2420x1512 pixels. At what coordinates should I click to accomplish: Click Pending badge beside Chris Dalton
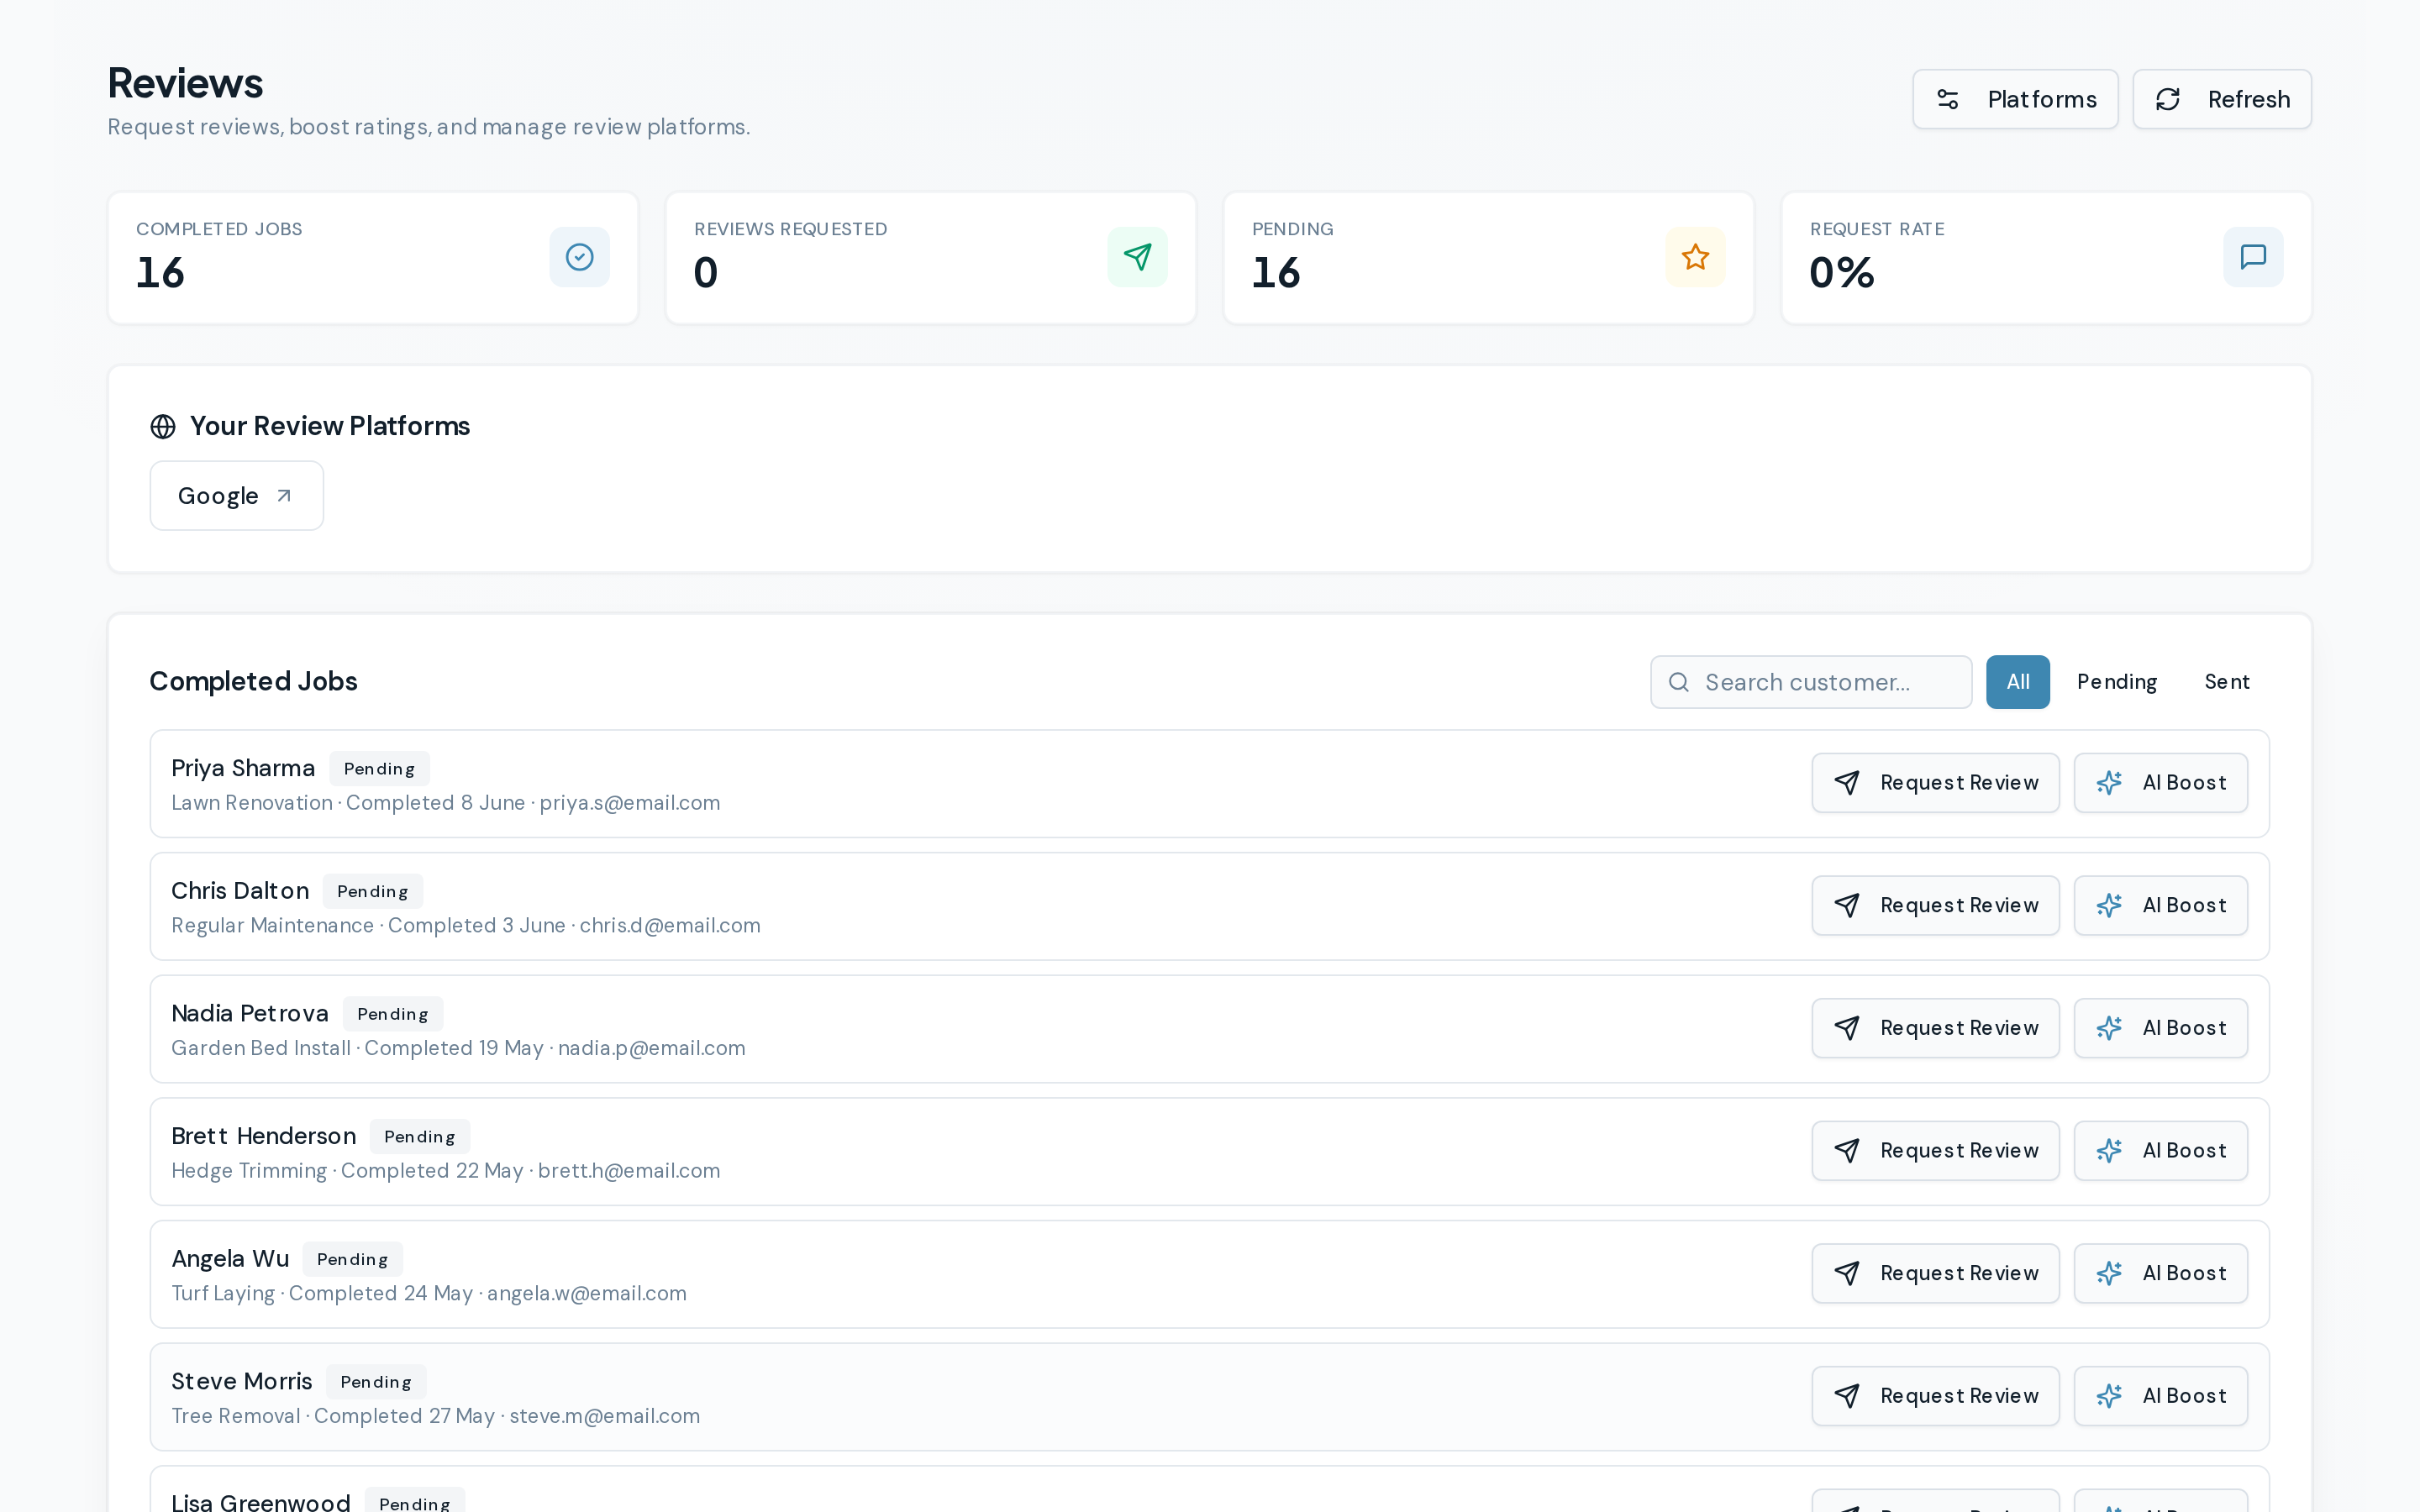372,891
